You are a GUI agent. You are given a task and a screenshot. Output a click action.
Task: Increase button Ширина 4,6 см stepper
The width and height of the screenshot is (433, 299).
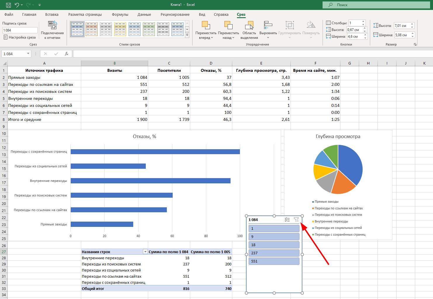point(365,35)
